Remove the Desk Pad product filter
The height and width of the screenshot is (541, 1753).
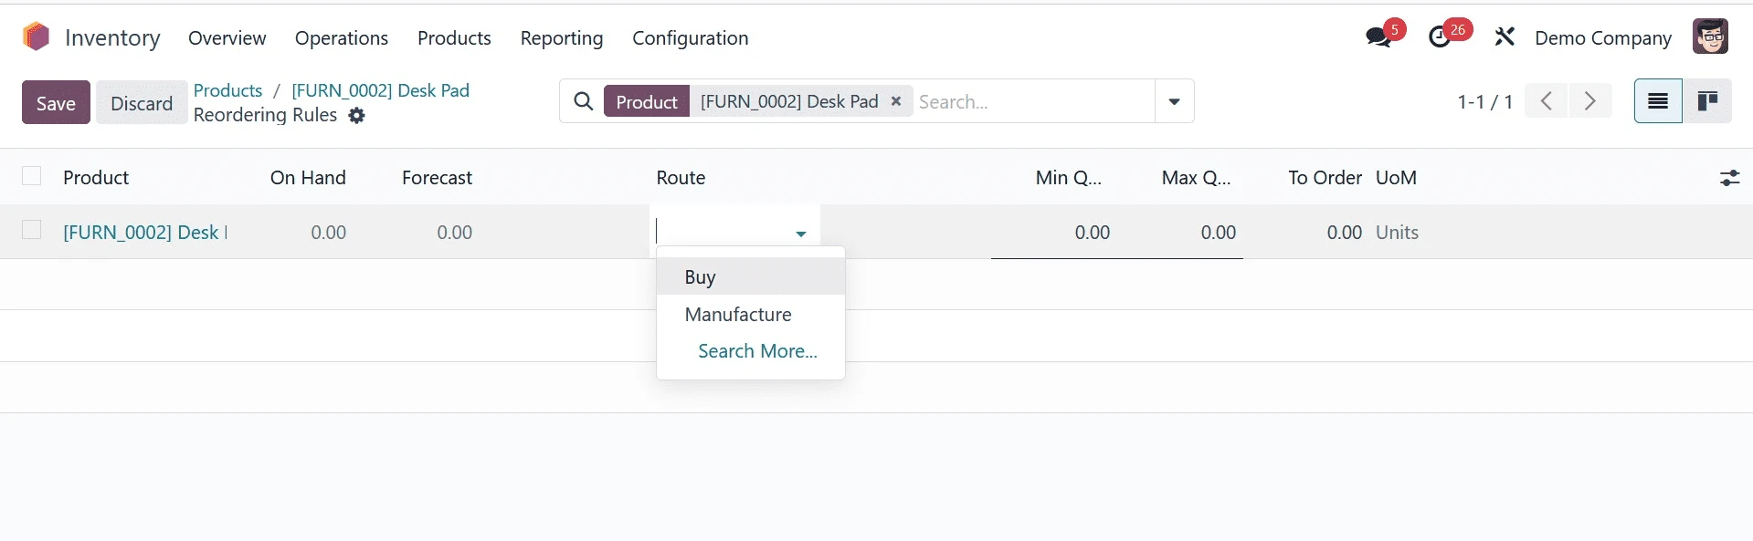(896, 101)
